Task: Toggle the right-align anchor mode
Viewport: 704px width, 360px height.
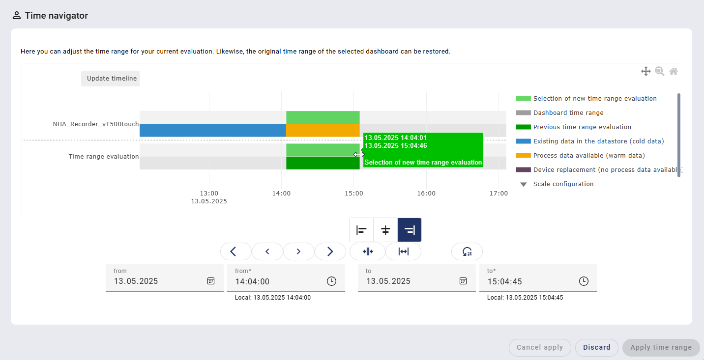Action: pyautogui.click(x=410, y=230)
